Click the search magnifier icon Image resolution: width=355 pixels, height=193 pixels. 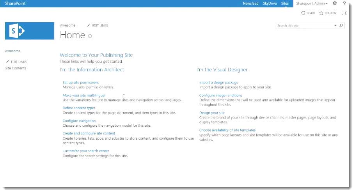(x=341, y=25)
